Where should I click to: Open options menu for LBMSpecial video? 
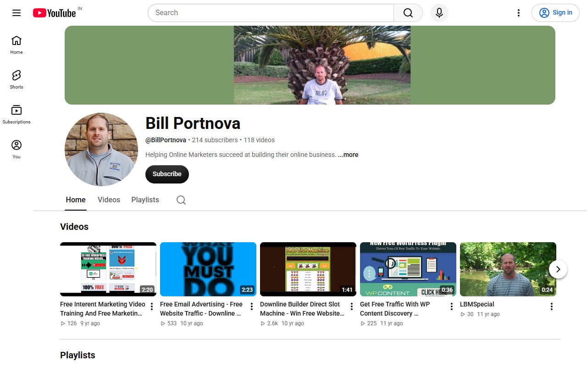[552, 306]
